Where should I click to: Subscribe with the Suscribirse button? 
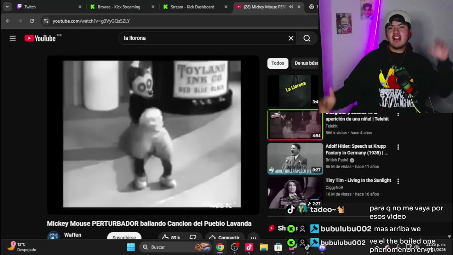[124, 237]
